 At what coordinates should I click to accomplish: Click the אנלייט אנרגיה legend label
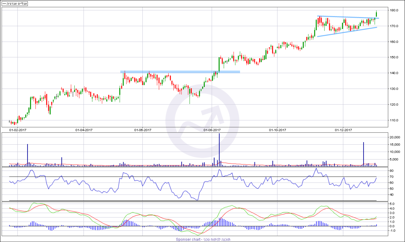pyautogui.click(x=14, y=4)
